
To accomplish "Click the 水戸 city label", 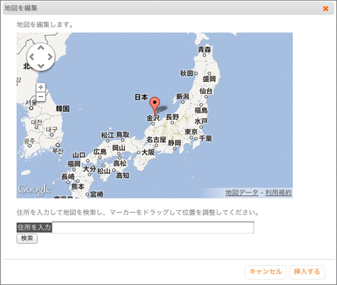I will (x=201, y=121).
